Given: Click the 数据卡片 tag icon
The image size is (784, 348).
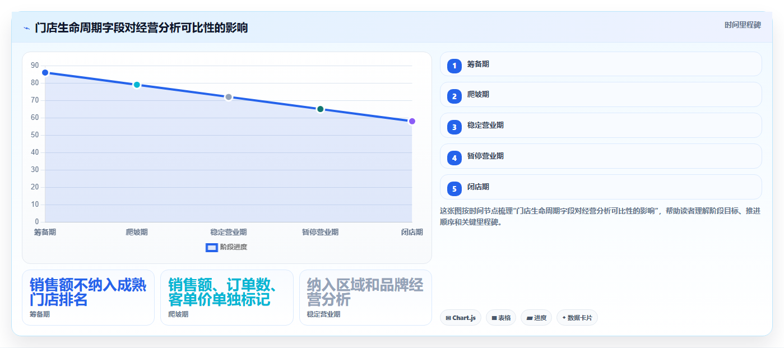Looking at the screenshot, I should pyautogui.click(x=564, y=318).
